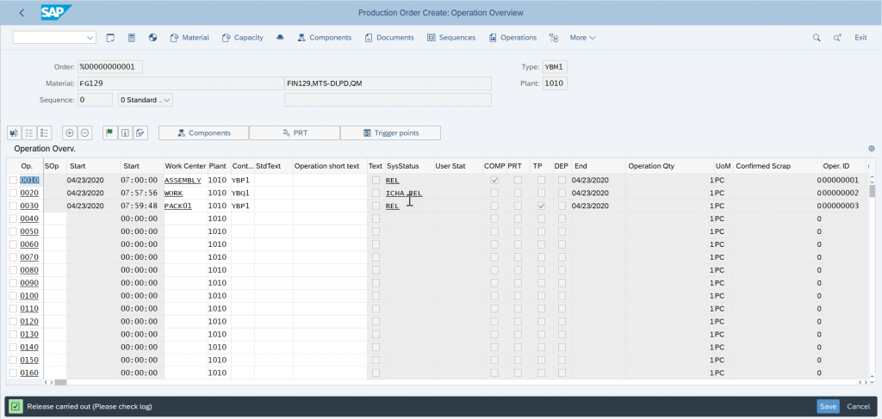The height and width of the screenshot is (419, 882).
Task: Click the select all rows icon
Action: coord(29,133)
